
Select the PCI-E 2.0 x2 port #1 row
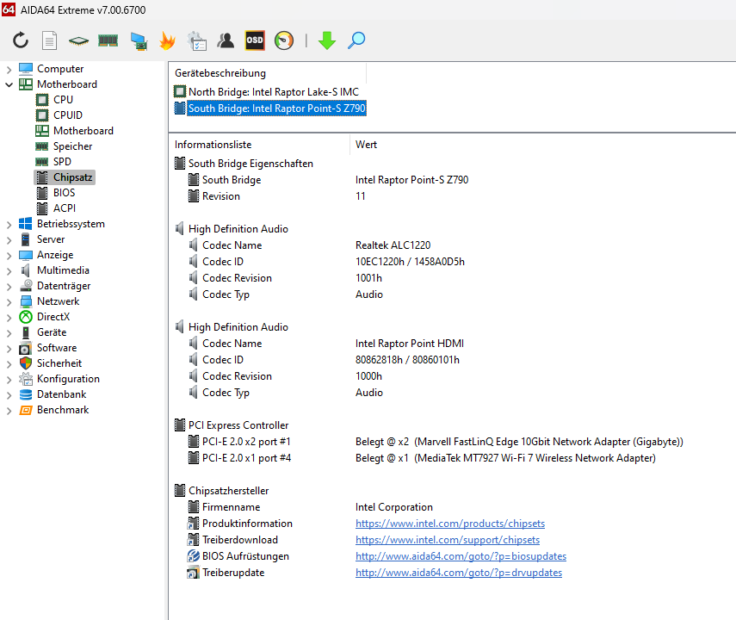coord(246,442)
